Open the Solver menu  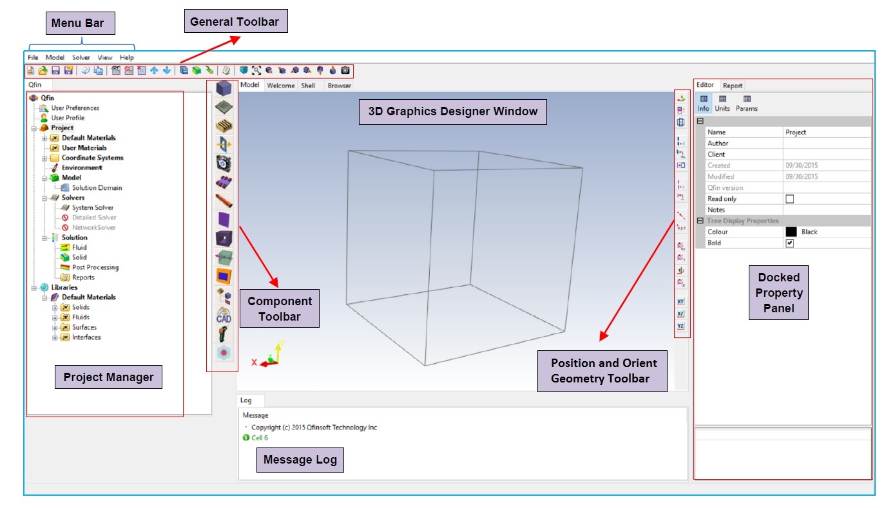(81, 57)
